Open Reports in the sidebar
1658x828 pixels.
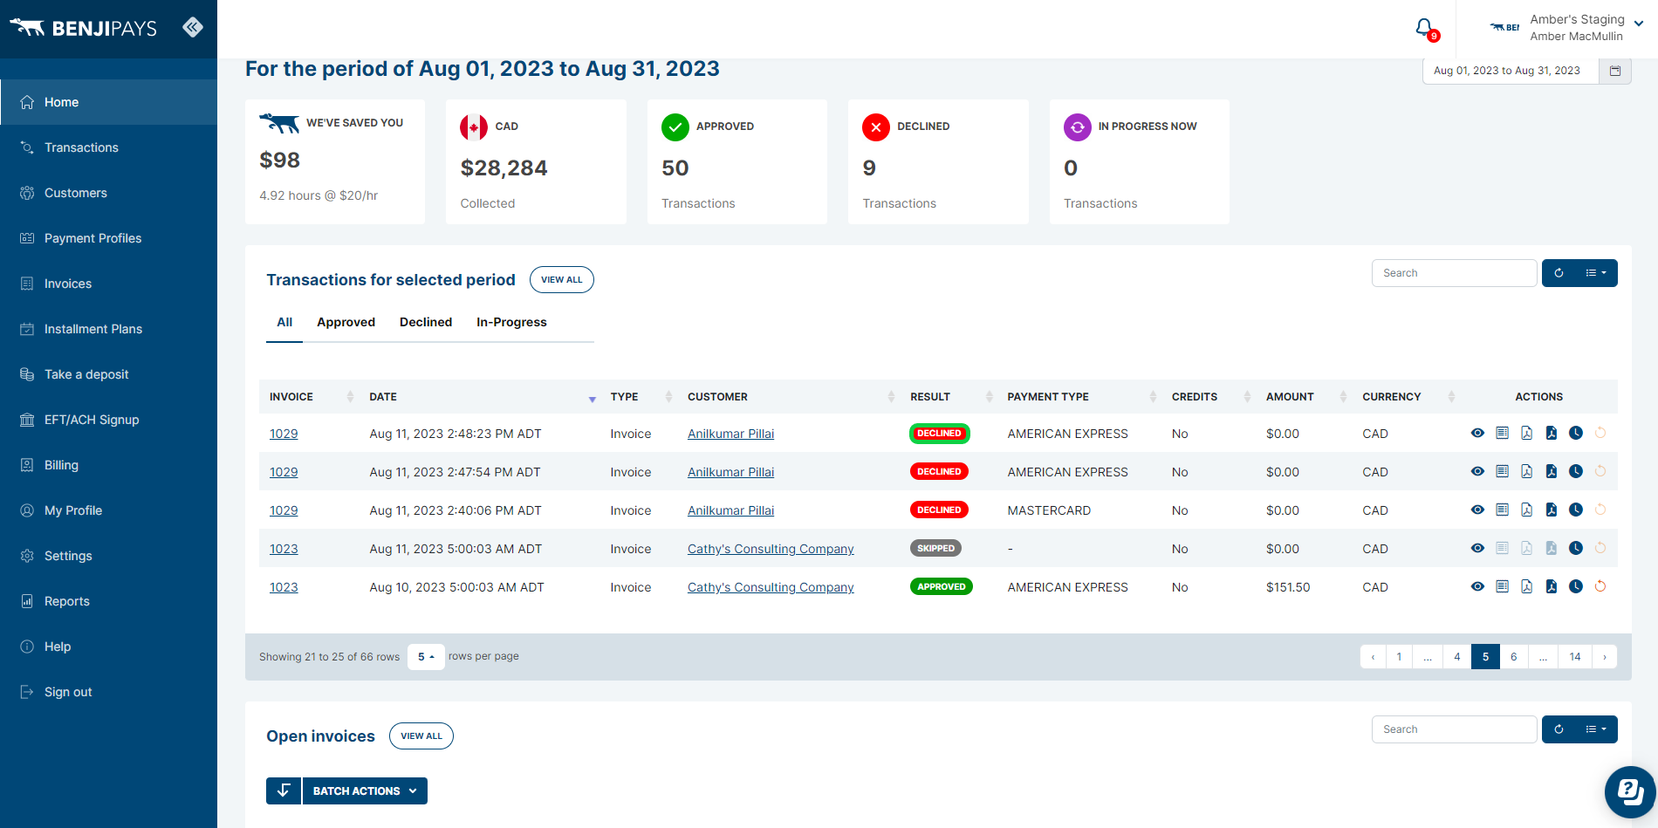[66, 601]
